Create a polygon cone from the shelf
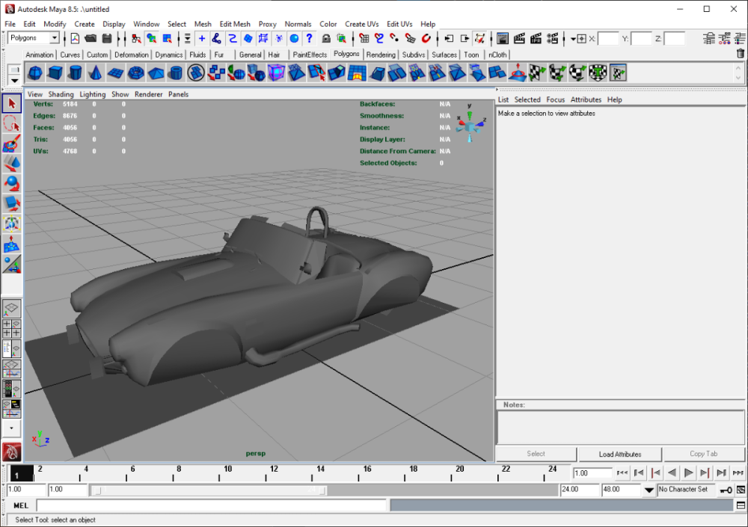 click(x=95, y=73)
